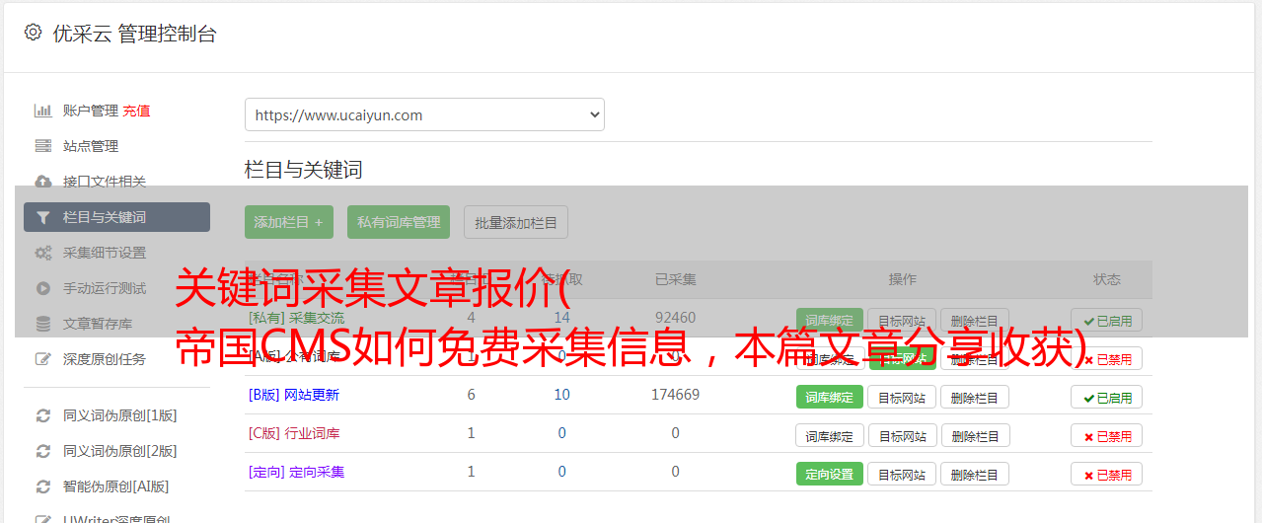Click the 私有词库管理 button
The height and width of the screenshot is (523, 1262).
coord(399,222)
